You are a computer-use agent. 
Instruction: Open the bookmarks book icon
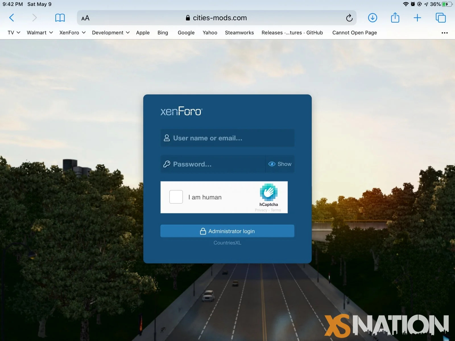tap(60, 18)
